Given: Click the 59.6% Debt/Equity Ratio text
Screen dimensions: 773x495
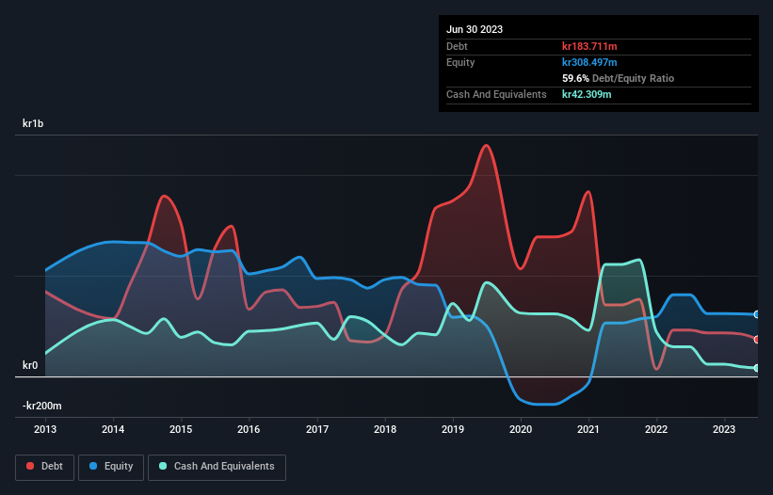Looking at the screenshot, I should pyautogui.click(x=619, y=78).
